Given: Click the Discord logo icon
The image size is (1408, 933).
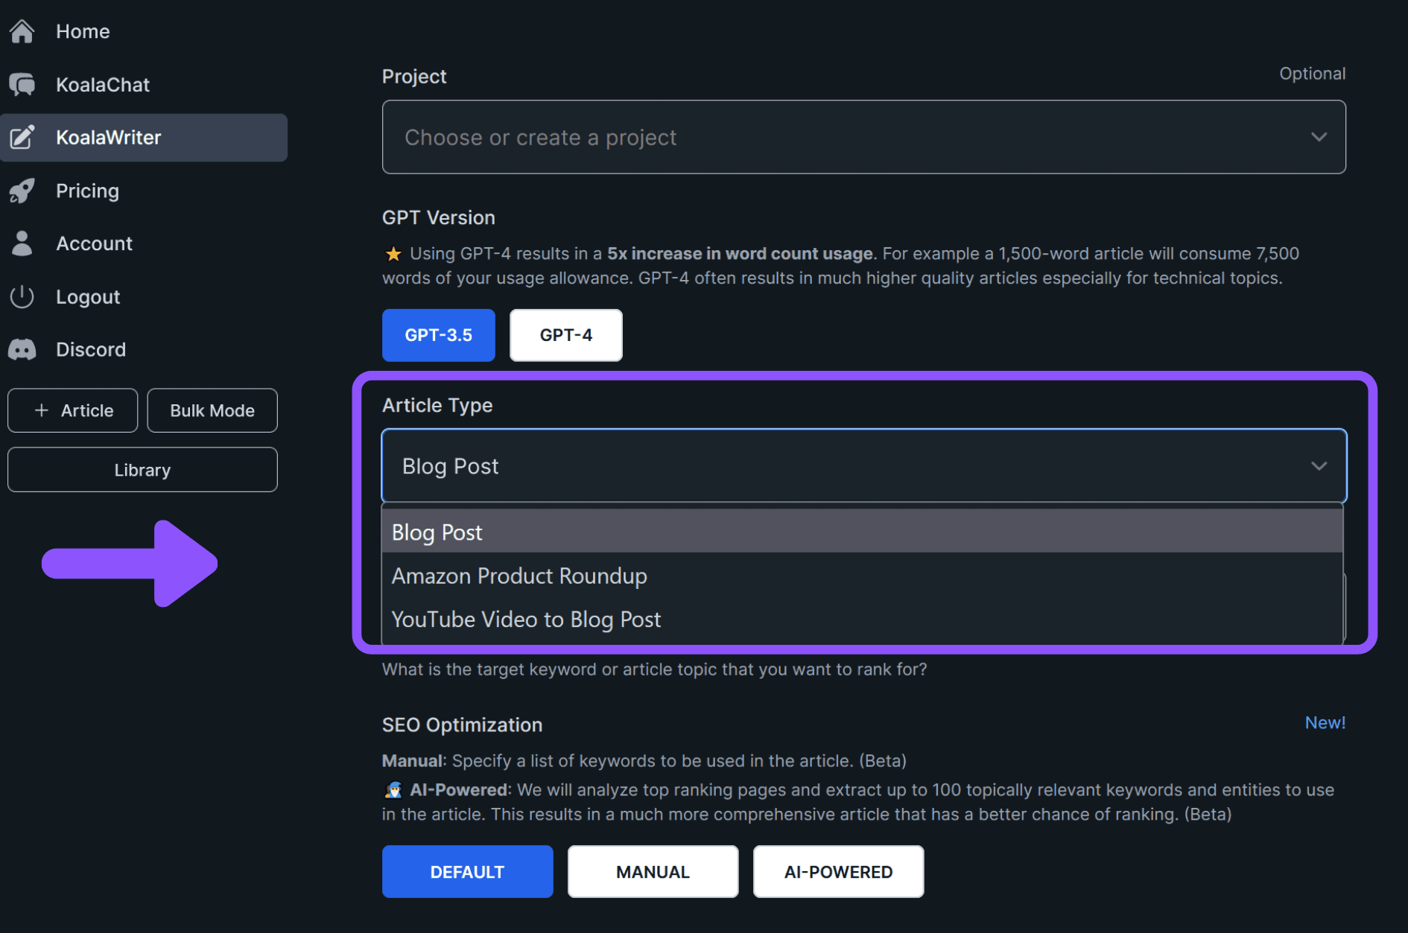Looking at the screenshot, I should click(22, 349).
